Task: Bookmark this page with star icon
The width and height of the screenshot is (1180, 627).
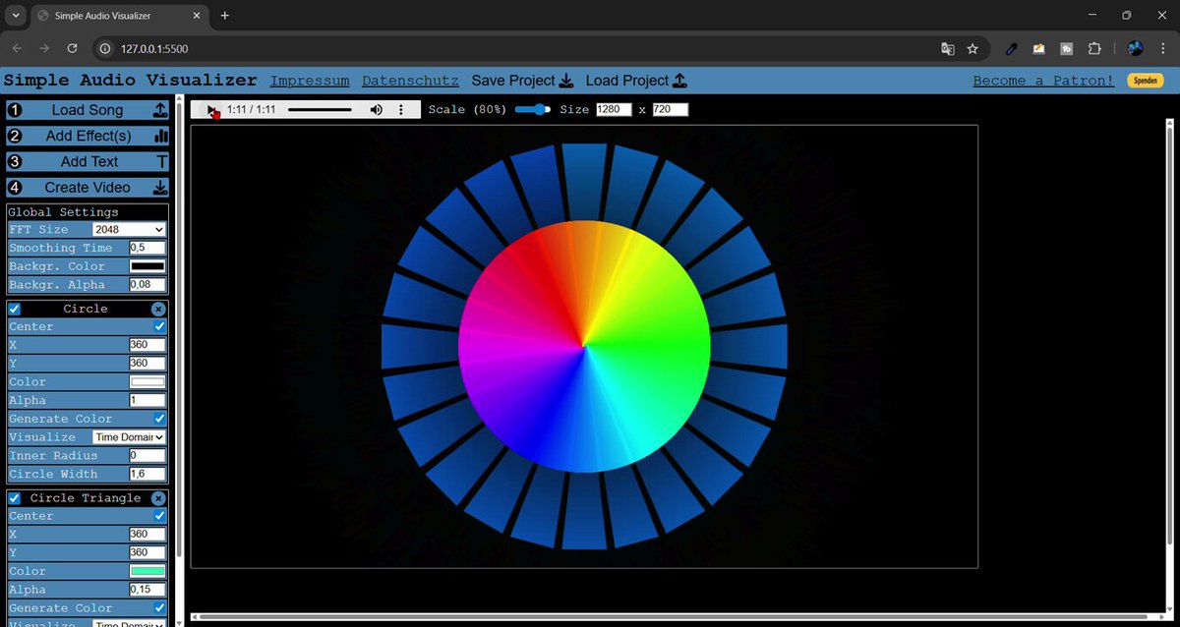Action: point(973,48)
